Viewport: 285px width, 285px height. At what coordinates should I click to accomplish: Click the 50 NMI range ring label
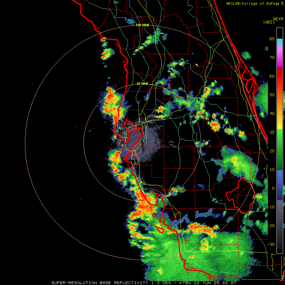coord(142,84)
